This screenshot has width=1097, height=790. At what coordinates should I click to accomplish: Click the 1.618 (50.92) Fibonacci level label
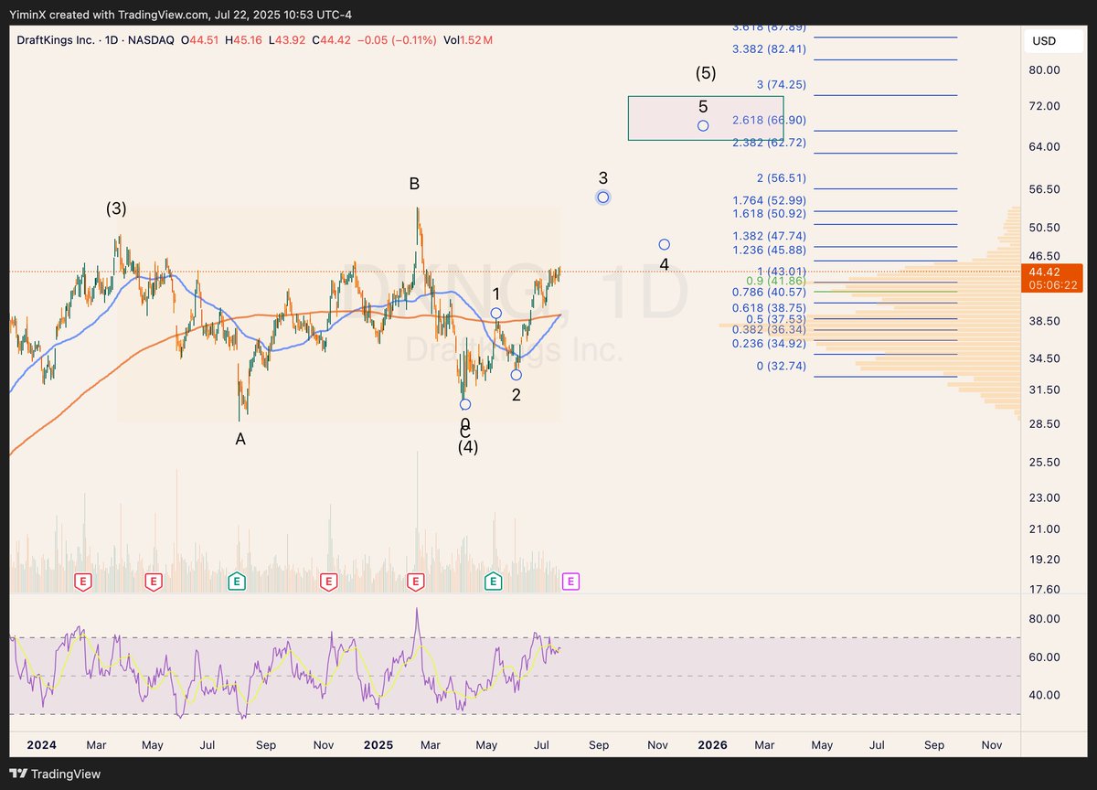(x=769, y=213)
